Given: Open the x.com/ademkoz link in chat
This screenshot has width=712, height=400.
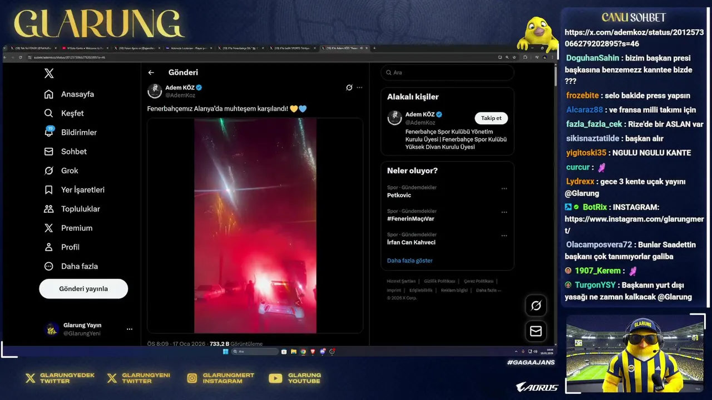Looking at the screenshot, I should pos(634,38).
